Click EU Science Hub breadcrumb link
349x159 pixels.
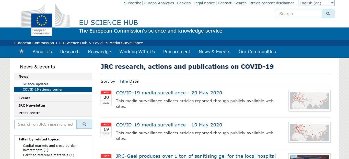pyautogui.click(x=73, y=43)
